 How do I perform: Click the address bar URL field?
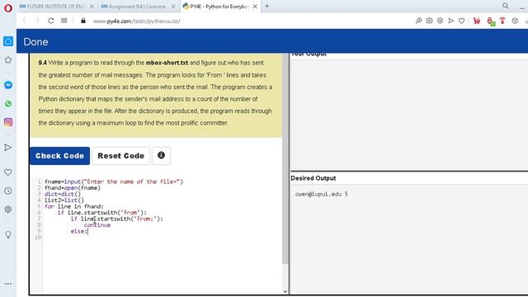click(x=136, y=21)
